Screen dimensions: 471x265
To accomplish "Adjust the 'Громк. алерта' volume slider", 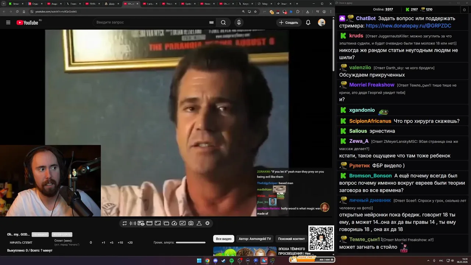I will [191, 243].
